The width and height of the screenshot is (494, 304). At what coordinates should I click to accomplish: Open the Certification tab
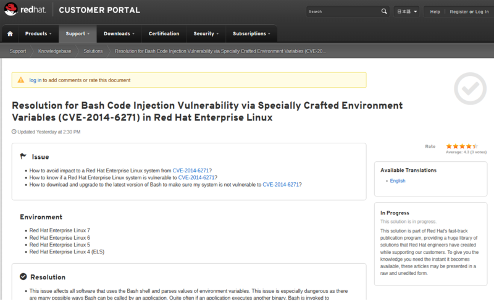point(164,34)
